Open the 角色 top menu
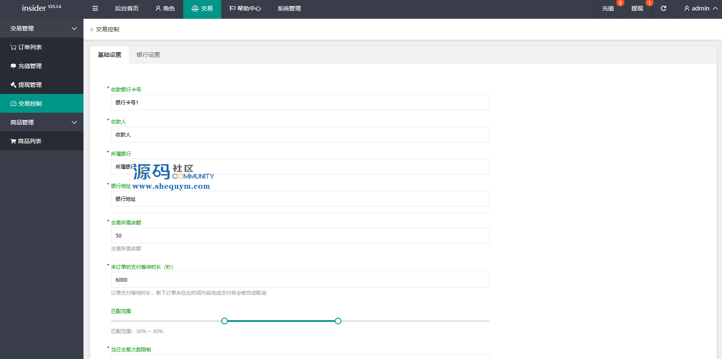 click(x=165, y=8)
